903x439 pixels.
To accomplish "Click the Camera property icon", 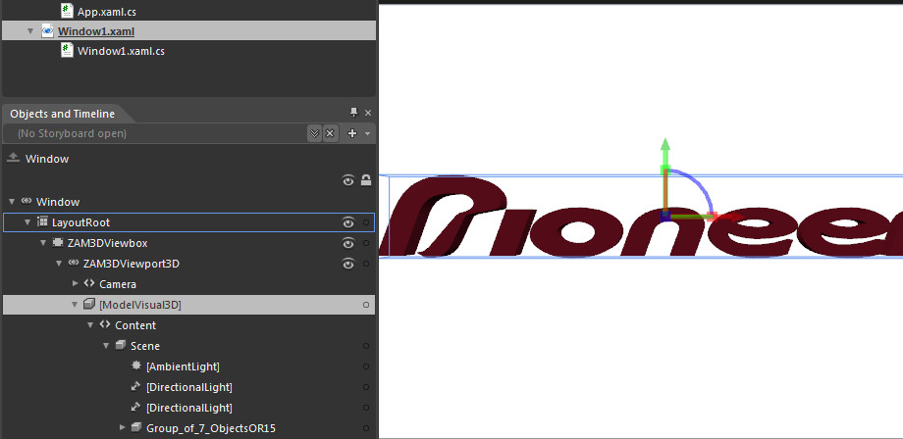I will pyautogui.click(x=88, y=283).
